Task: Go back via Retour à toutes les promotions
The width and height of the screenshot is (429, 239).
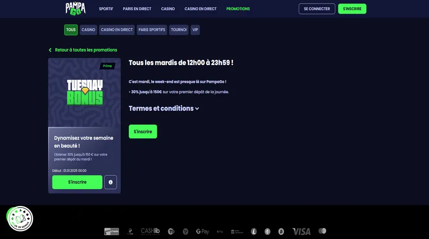Action: [x=86, y=50]
